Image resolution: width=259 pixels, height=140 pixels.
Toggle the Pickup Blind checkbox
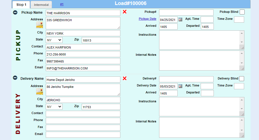point(242,12)
